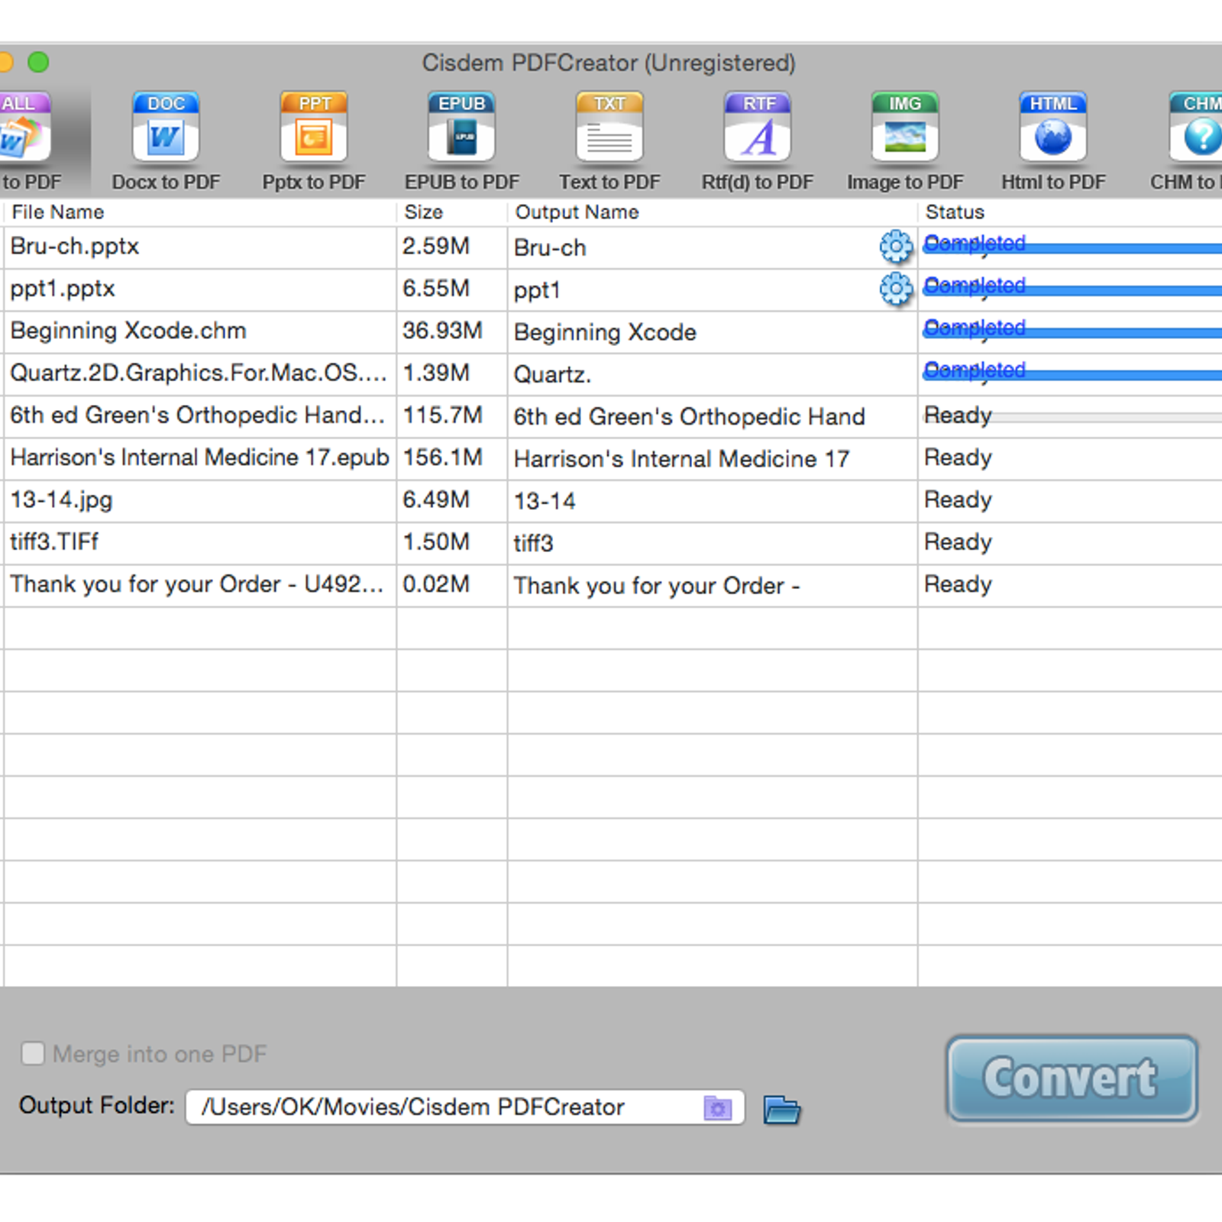Image resolution: width=1222 pixels, height=1222 pixels.
Task: Click the Output Folder path field
Action: [464, 1107]
